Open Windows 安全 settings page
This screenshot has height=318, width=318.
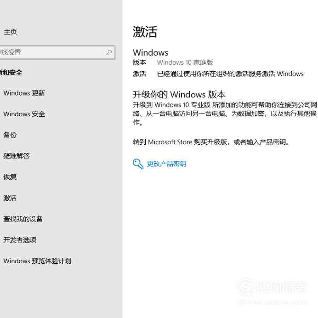(x=24, y=114)
